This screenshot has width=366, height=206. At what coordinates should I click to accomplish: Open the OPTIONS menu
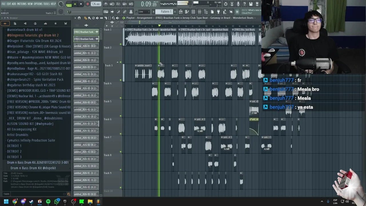coord(38,4)
